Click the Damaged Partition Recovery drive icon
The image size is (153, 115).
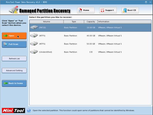point(14,10)
